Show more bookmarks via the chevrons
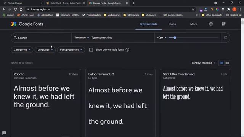 (197, 15)
